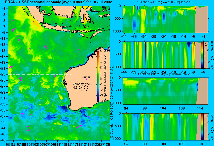Viewport: 214px width, 146px height.
Task: Click the '5' label on temperature color bar
Action: click(x=101, y=51)
